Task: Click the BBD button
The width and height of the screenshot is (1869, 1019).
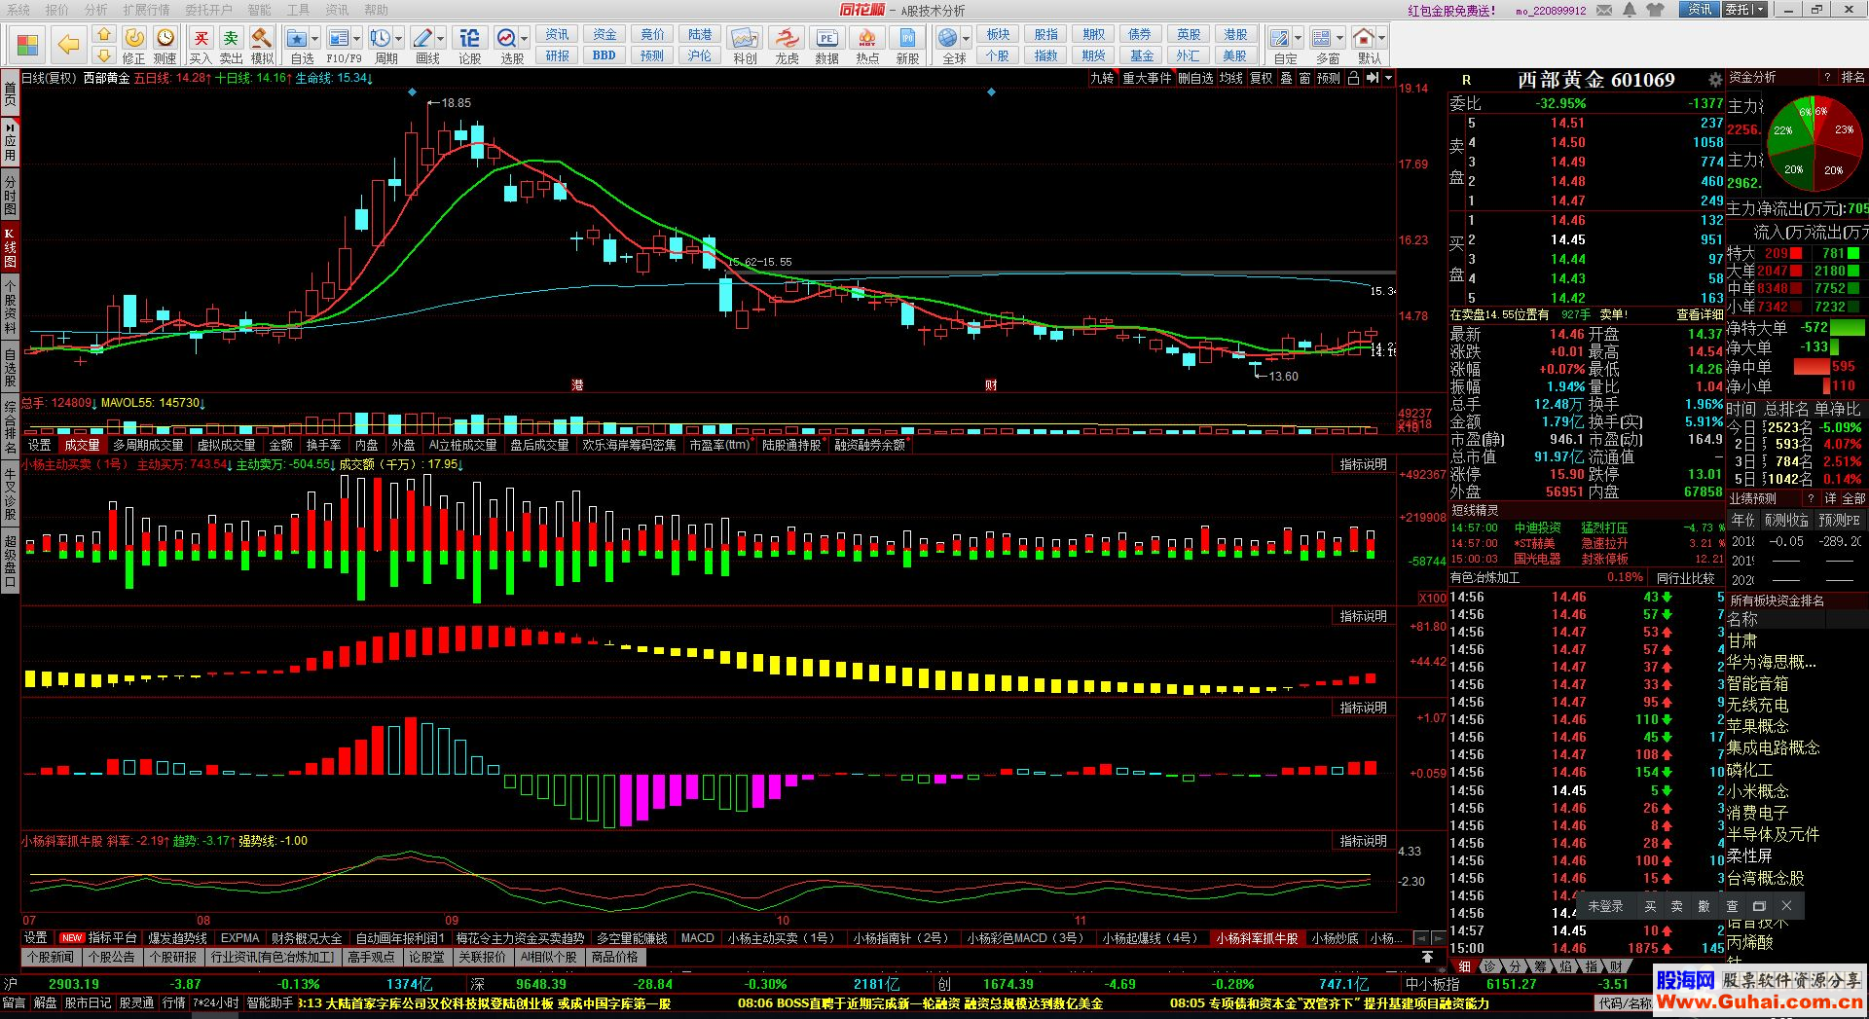Action: [x=605, y=55]
